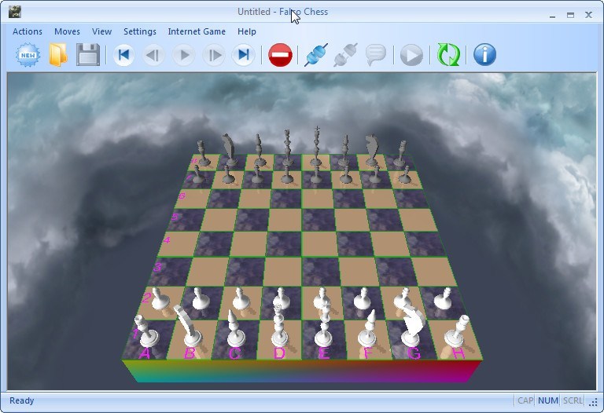
Task: Select white pawn on H2
Action: 443,300
